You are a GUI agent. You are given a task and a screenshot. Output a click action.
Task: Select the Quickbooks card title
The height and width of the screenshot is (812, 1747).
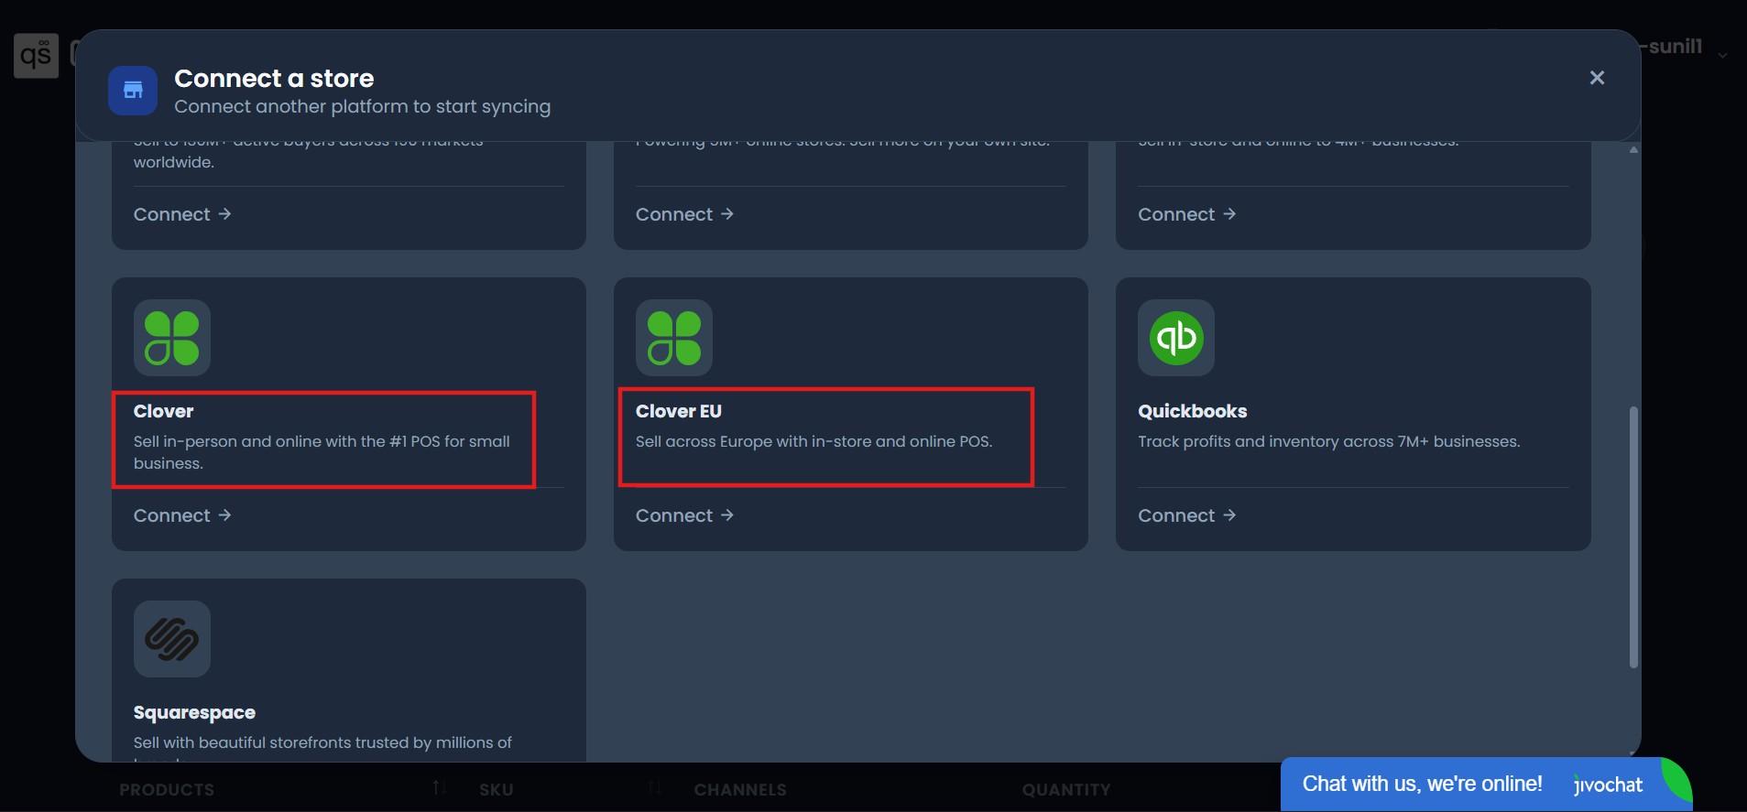[1193, 411]
